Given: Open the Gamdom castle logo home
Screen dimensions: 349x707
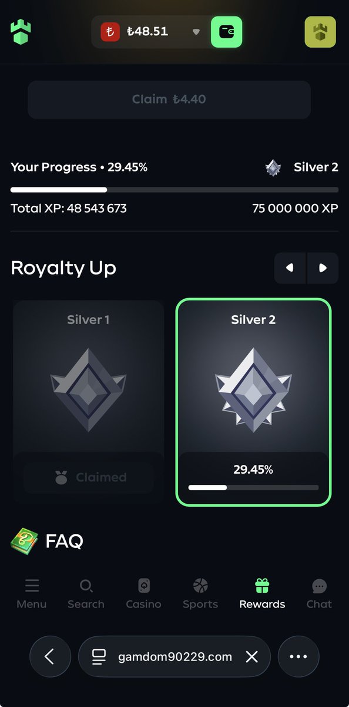Looking at the screenshot, I should [21, 32].
